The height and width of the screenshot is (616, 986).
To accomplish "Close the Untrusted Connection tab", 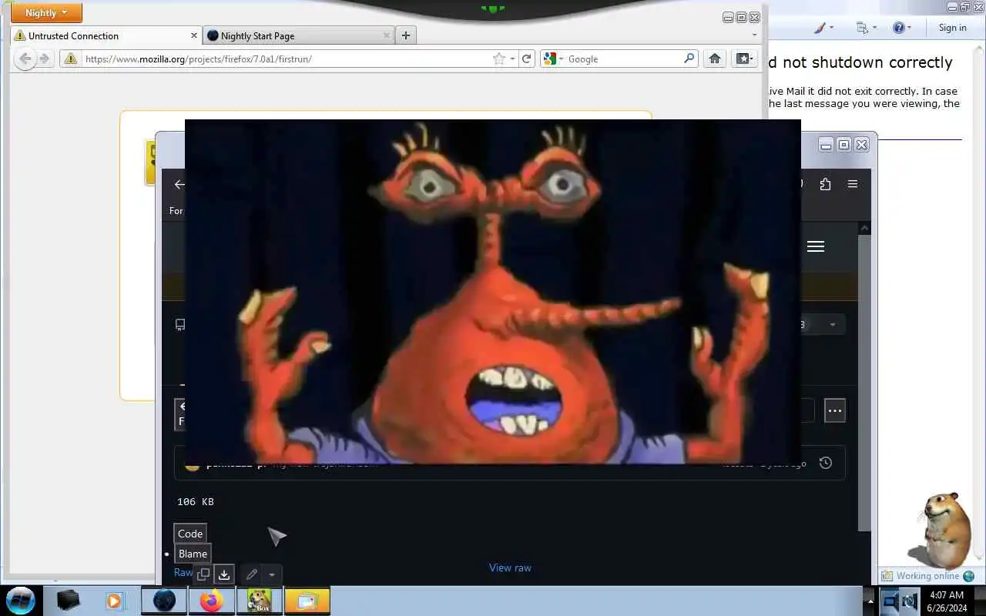I will [194, 35].
